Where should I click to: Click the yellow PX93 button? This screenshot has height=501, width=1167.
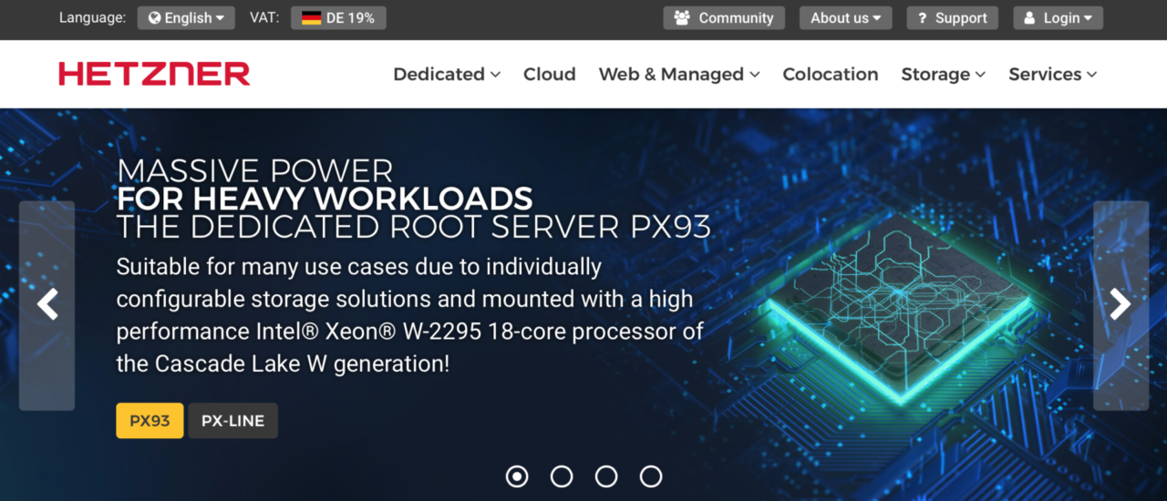coord(150,421)
